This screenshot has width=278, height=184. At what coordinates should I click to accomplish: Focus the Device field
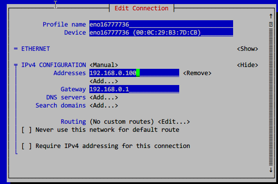[161, 32]
